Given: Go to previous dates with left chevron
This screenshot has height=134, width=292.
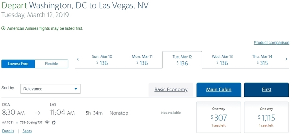Looking at the screenshot, I should pos(78,59).
